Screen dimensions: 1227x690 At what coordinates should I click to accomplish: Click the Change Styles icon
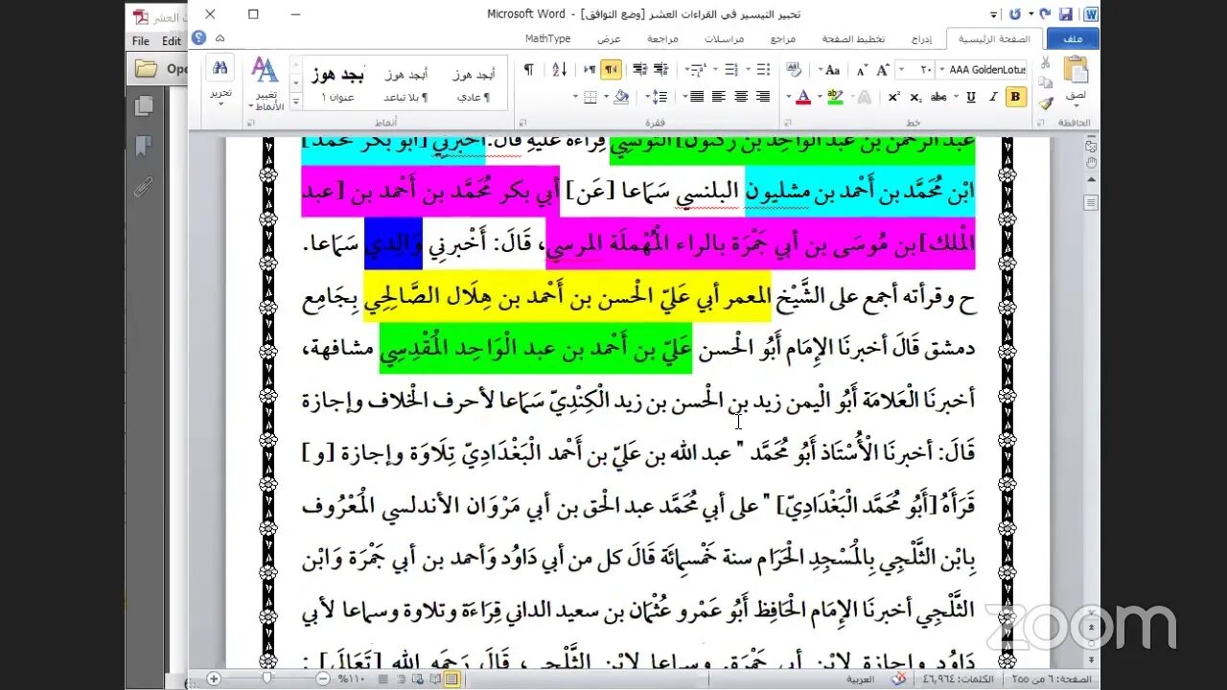[265, 70]
